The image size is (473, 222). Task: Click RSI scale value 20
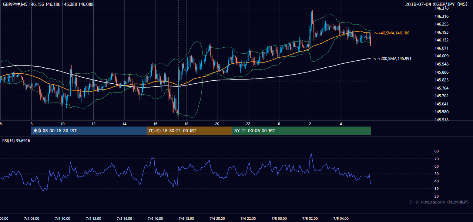pos(437,196)
